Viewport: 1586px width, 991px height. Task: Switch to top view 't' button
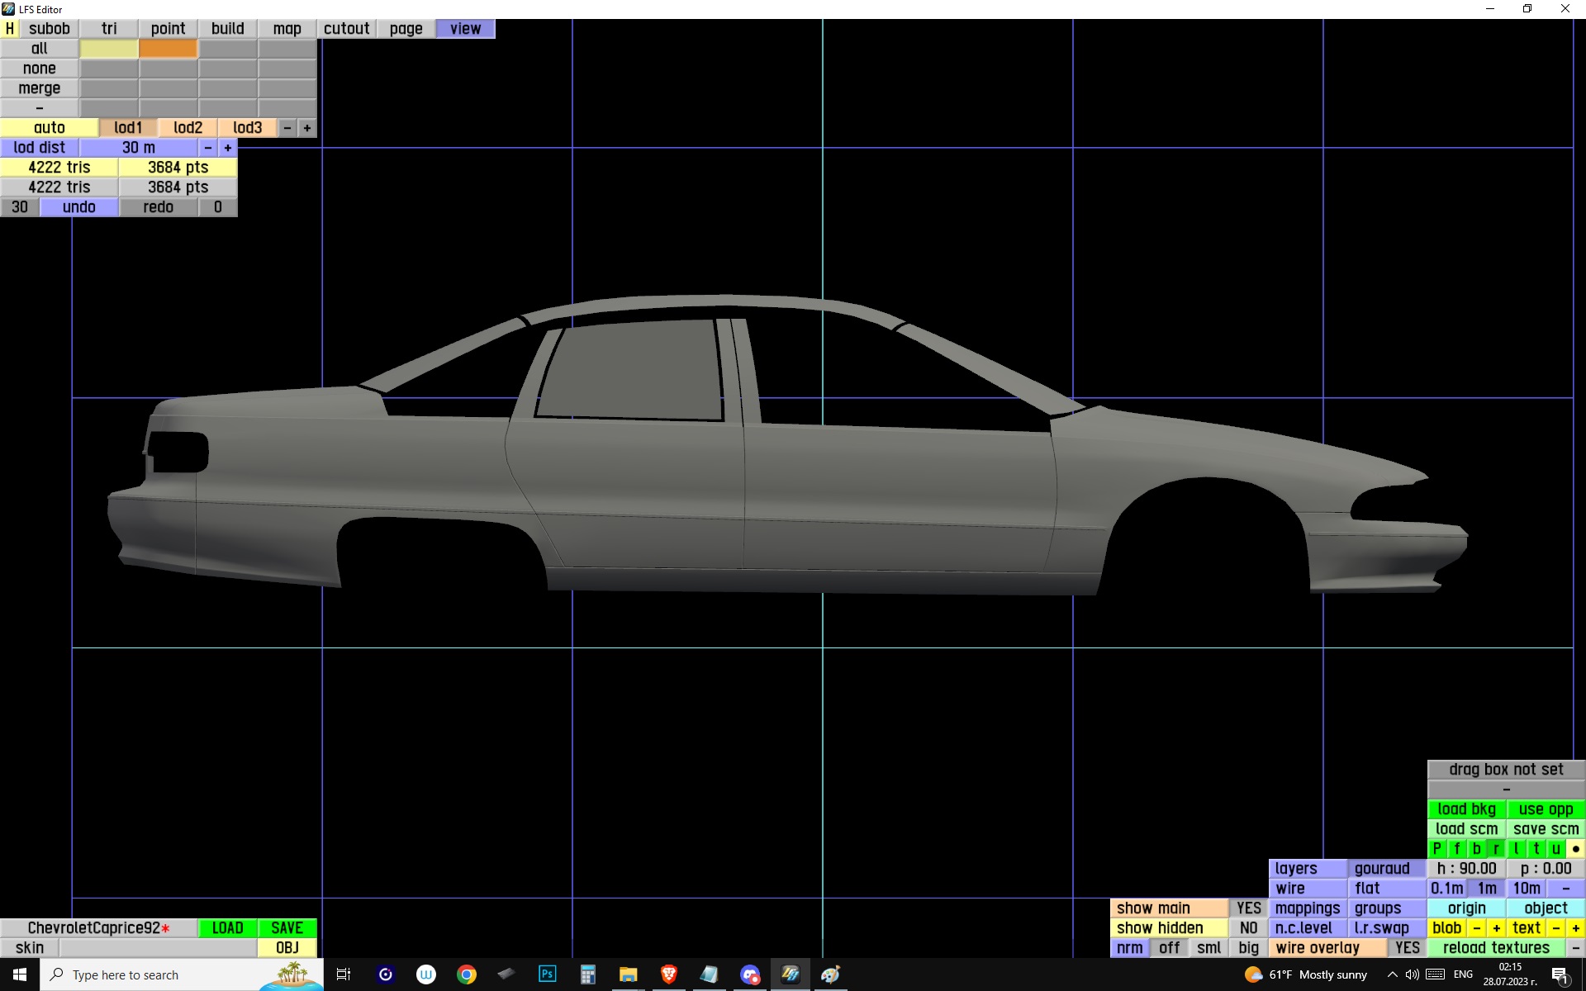(1536, 849)
